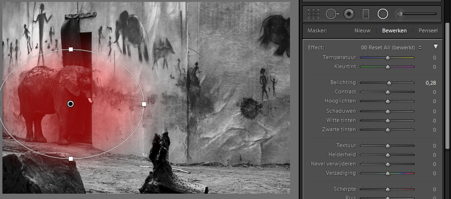Screen dimensions: 451x199
Task: Open the Effect preset dropdown
Action: [391, 47]
